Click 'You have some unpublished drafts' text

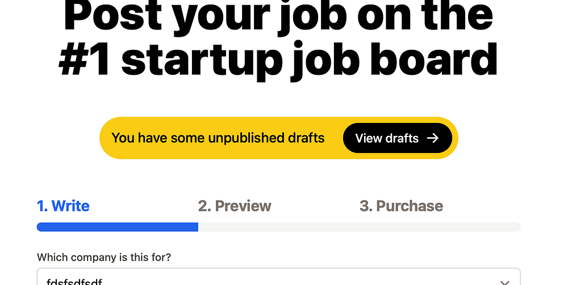click(x=218, y=138)
